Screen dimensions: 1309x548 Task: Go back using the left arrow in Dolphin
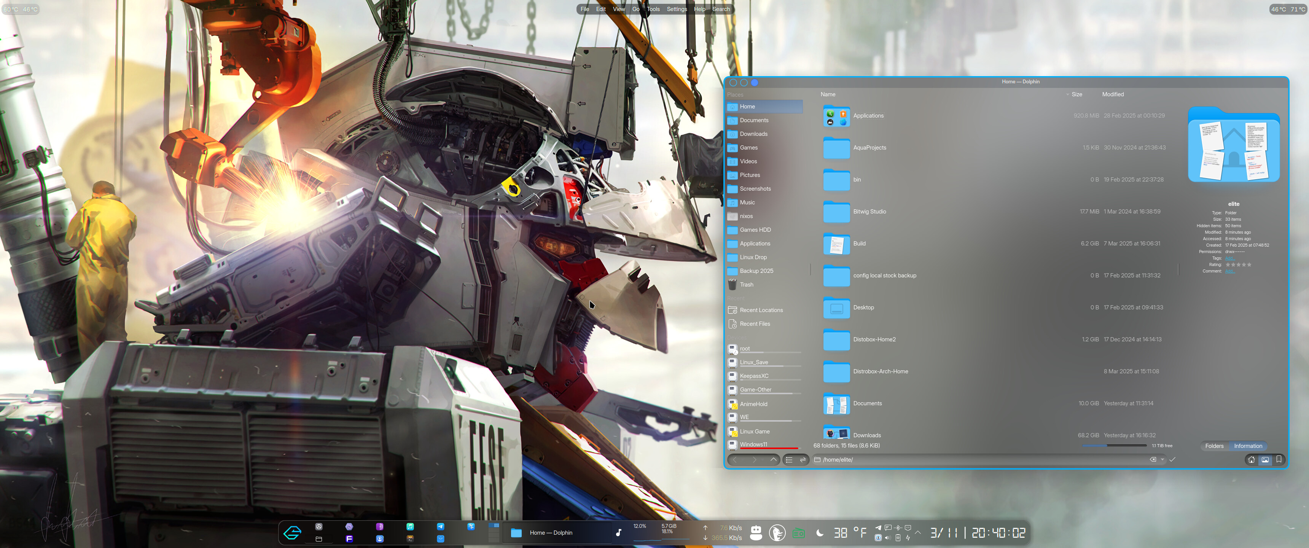[x=734, y=460]
